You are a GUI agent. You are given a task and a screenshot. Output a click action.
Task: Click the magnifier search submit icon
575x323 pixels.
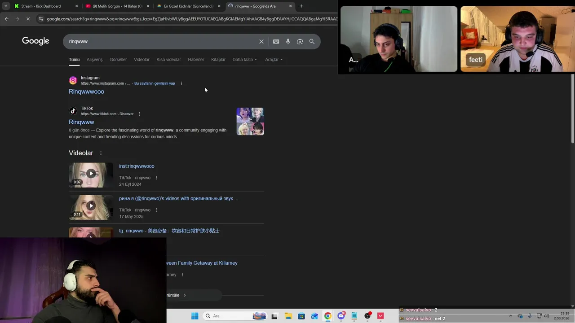[x=312, y=41]
